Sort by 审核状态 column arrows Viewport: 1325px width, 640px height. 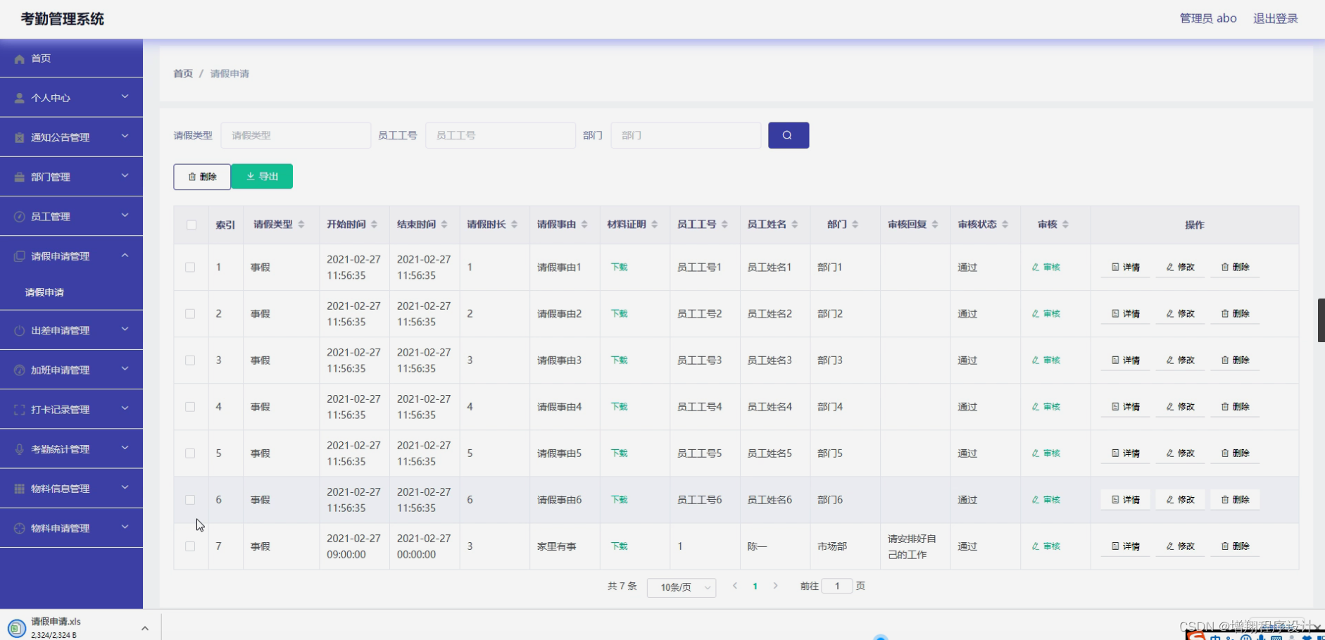point(1005,225)
